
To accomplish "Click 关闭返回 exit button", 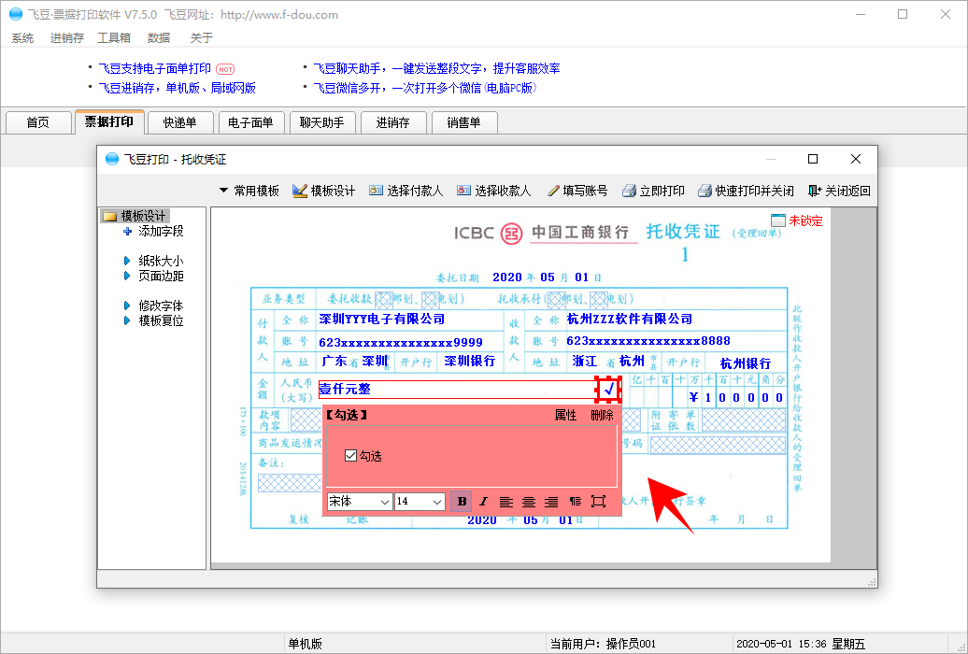I will pos(839,191).
